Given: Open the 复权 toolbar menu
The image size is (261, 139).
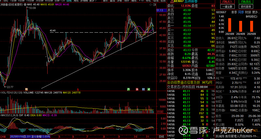Looking at the screenshot, I should 105,1.
